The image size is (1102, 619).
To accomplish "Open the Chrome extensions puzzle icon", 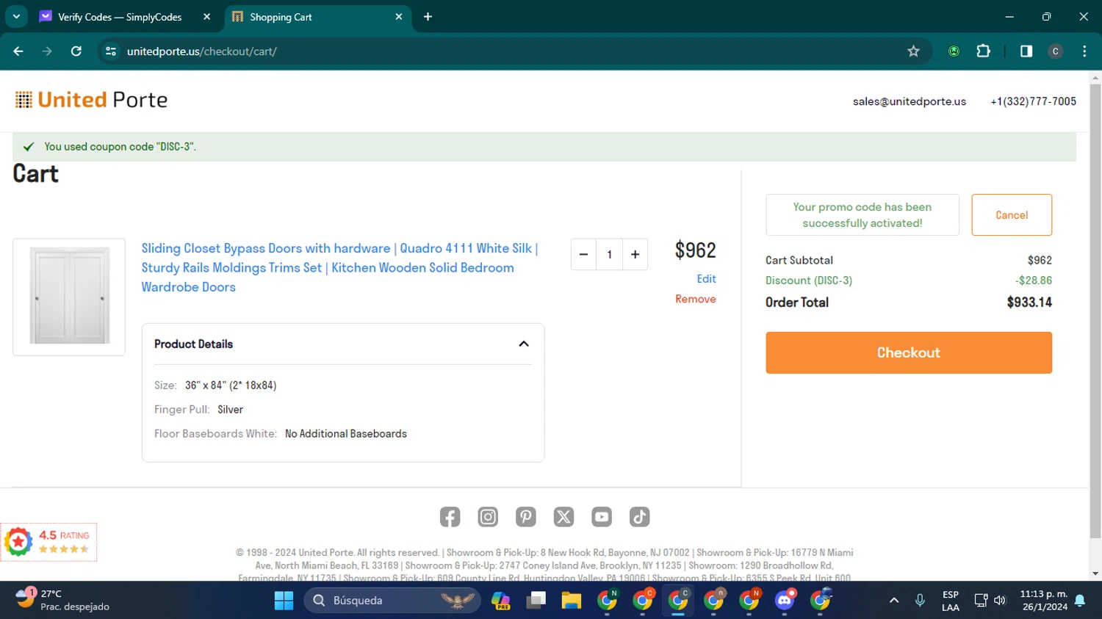I will (983, 51).
